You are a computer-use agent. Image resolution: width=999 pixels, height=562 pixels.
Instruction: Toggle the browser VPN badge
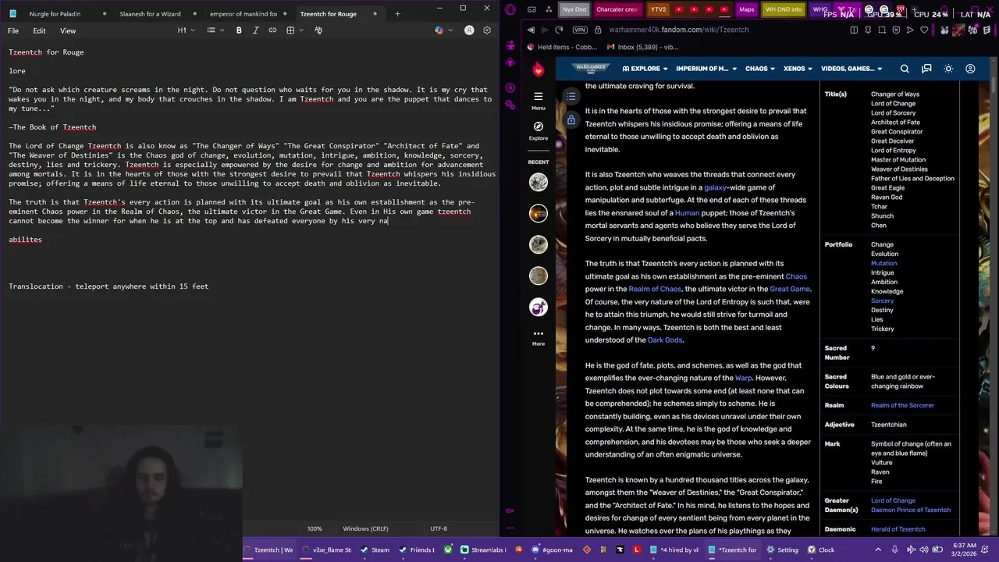tap(579, 30)
